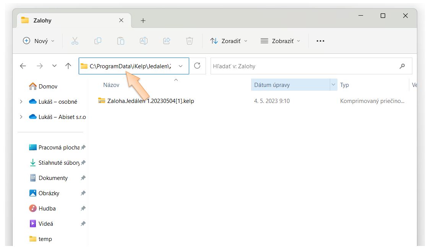Click the Copy icon in toolbar

[98, 41]
